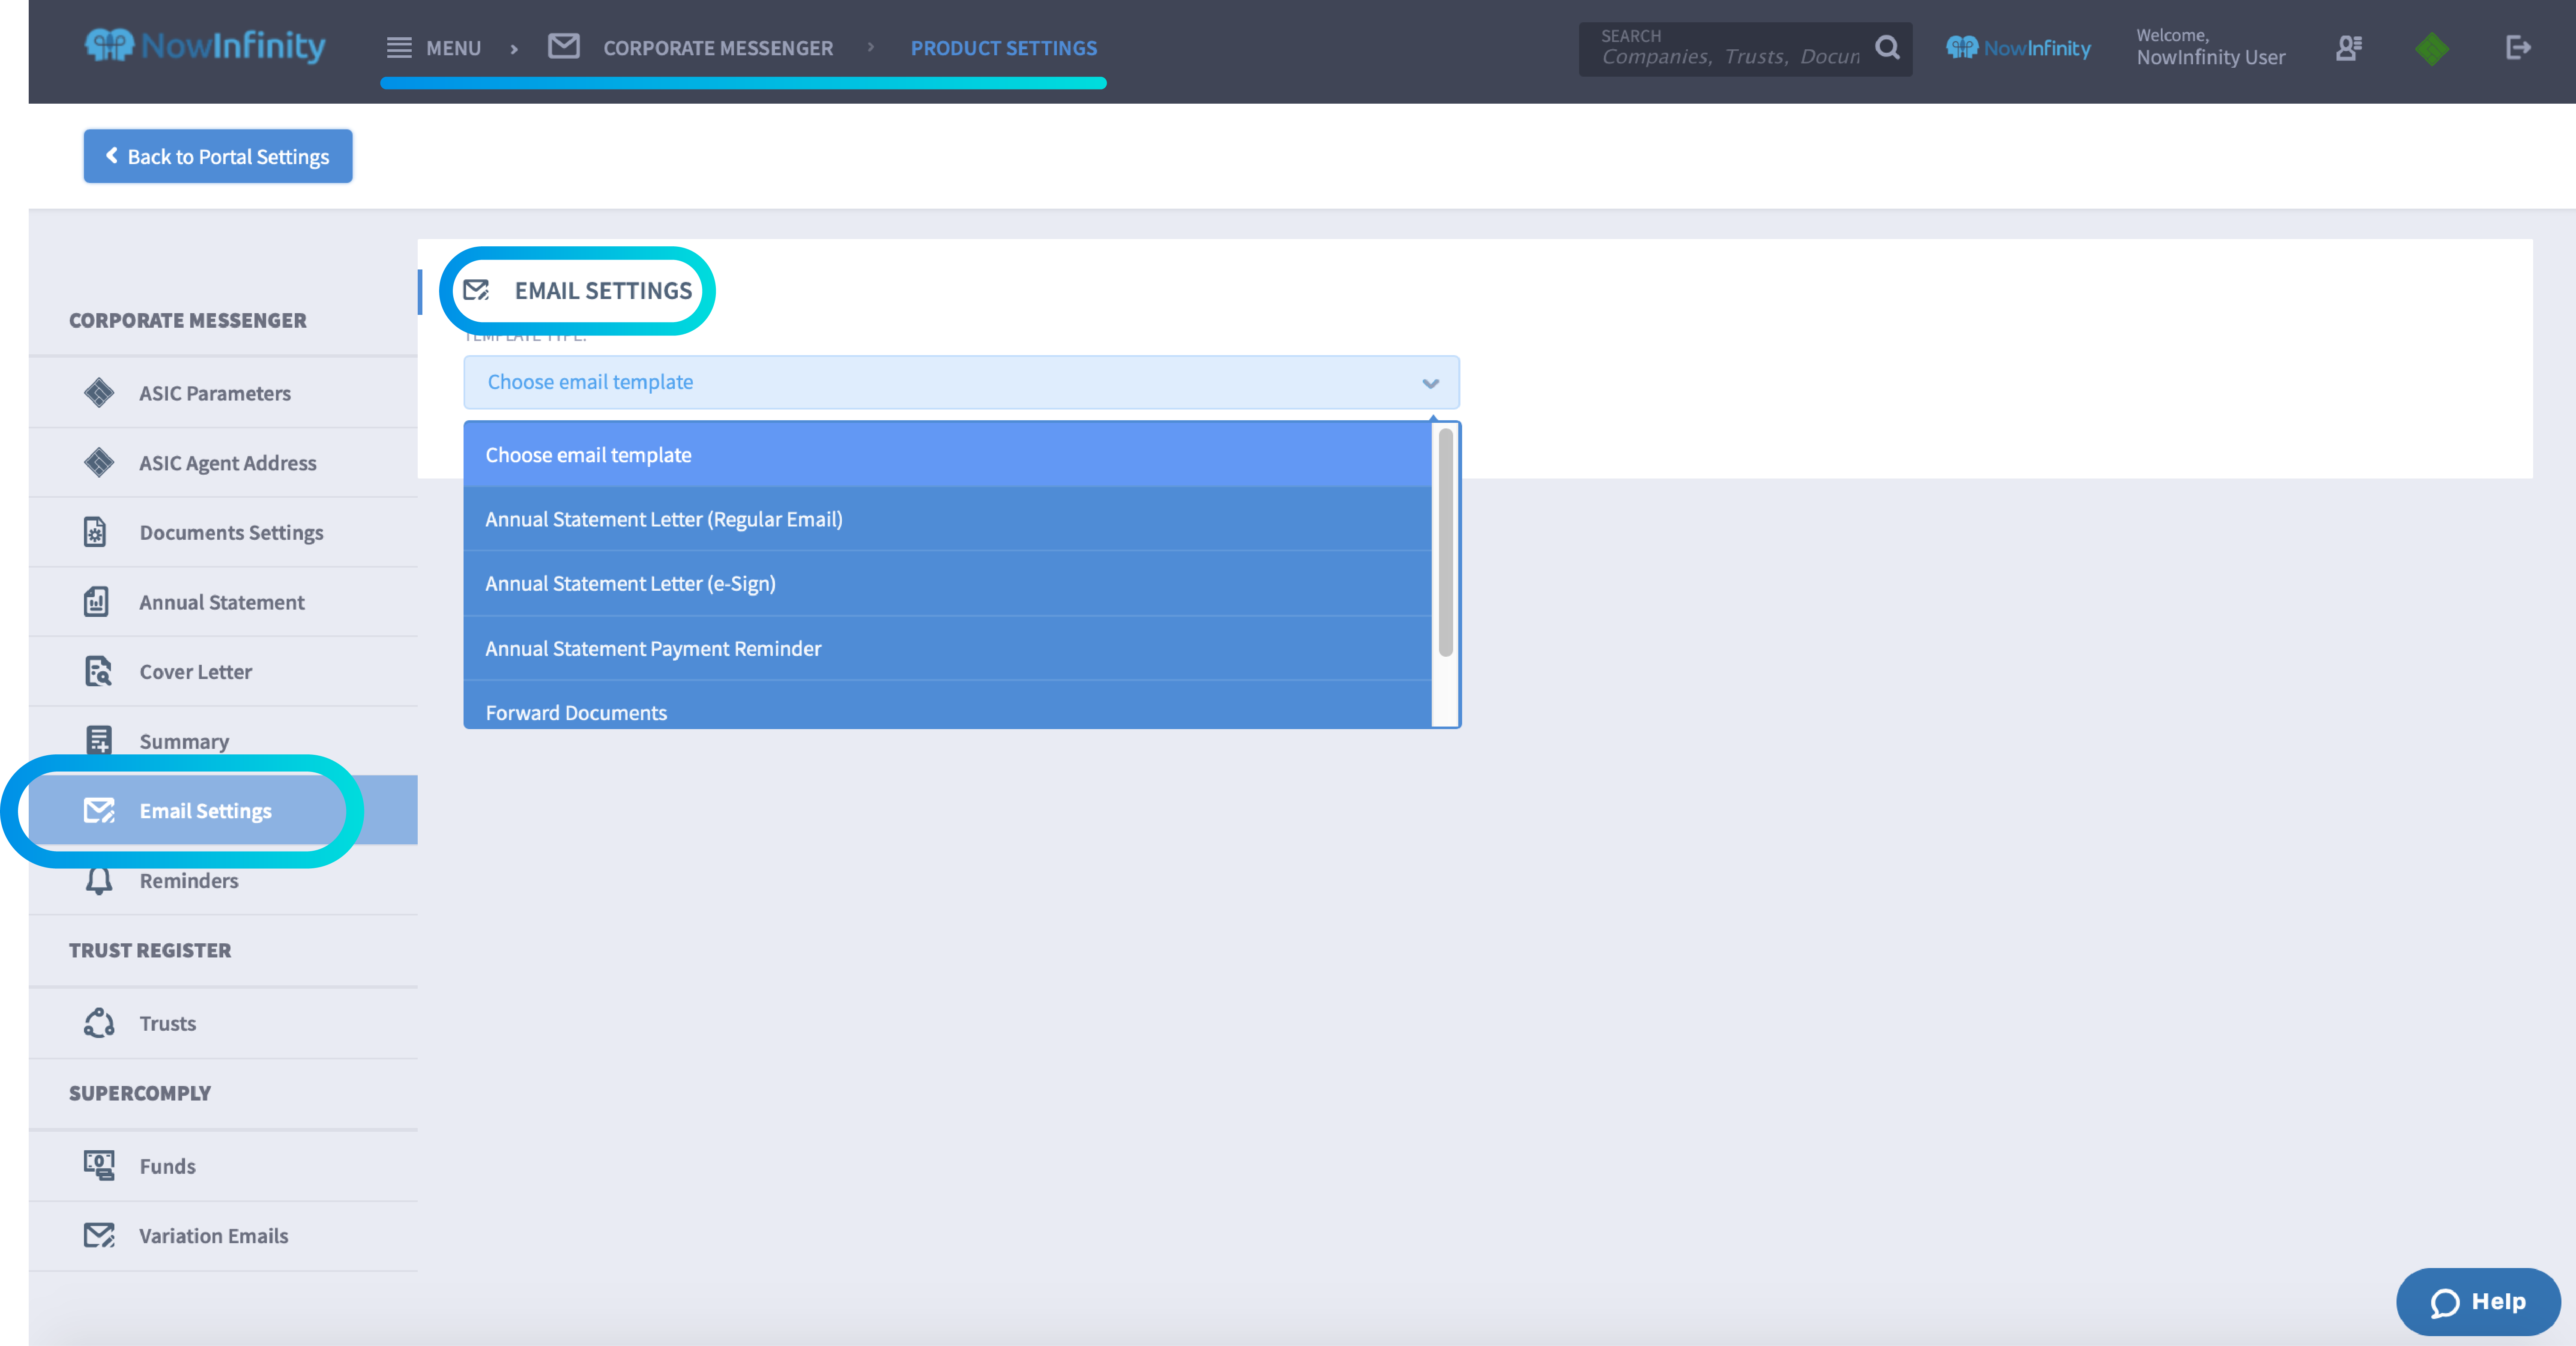Open the Help chat button

(x=2478, y=1301)
